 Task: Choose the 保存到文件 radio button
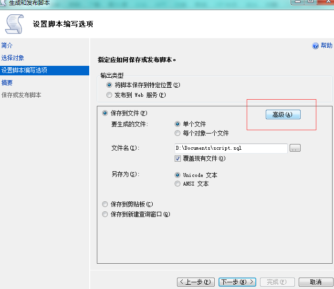pos(105,114)
